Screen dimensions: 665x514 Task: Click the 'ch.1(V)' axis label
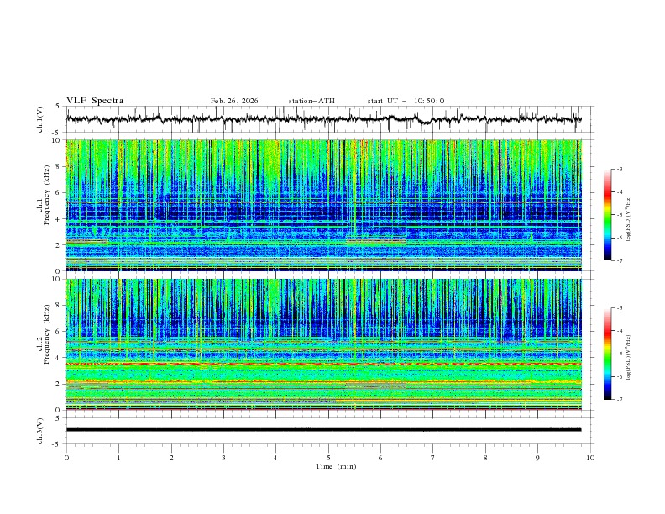click(x=40, y=119)
